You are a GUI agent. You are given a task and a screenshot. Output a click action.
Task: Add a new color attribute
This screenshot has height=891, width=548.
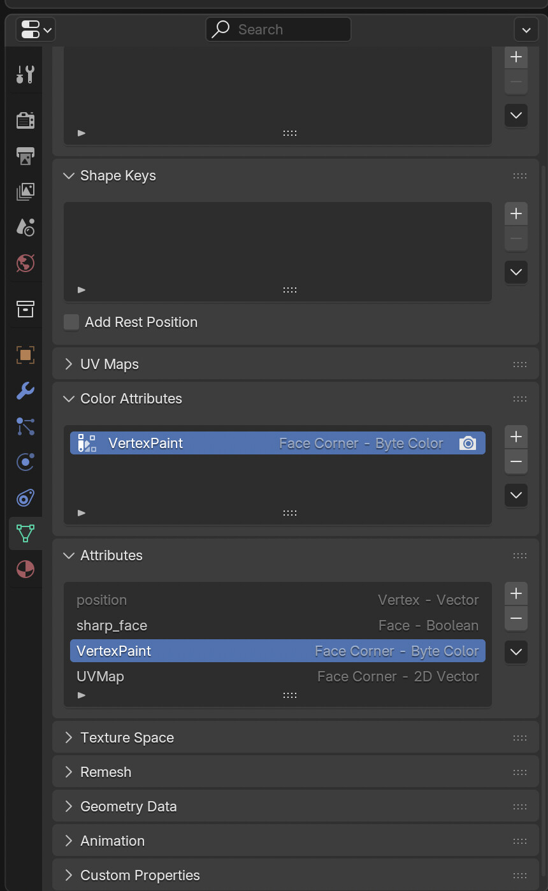(516, 437)
